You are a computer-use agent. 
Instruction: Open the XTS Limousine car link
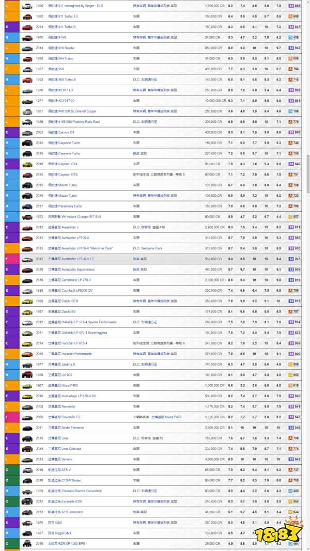click(66, 512)
